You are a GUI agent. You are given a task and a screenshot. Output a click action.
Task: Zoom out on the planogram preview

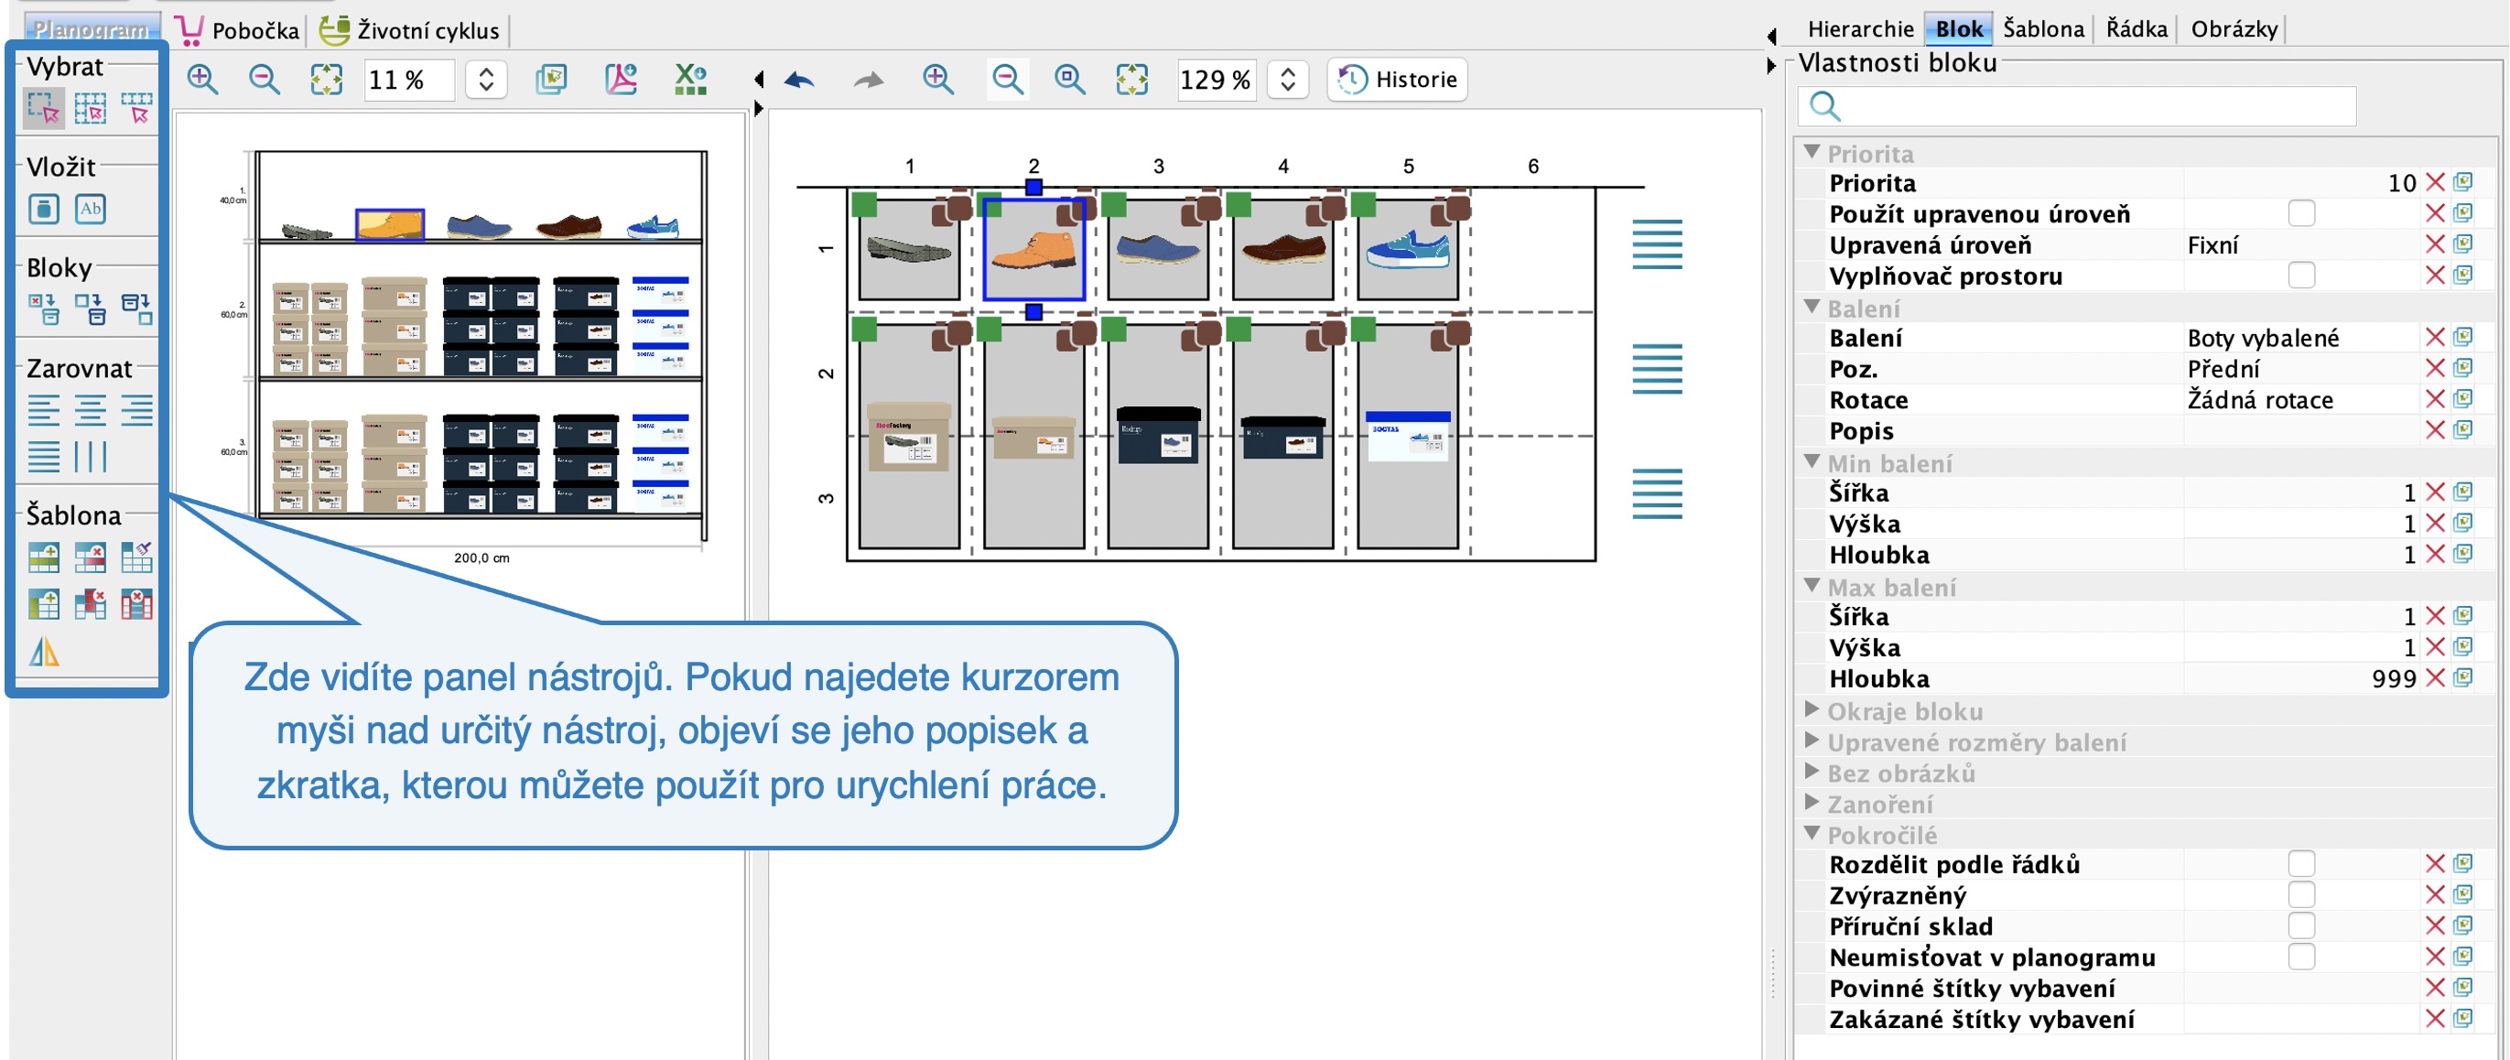pos(264,79)
